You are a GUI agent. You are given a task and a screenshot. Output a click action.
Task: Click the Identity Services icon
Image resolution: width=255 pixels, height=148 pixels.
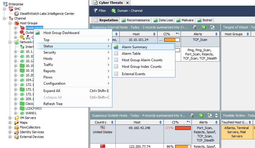coord(17,132)
